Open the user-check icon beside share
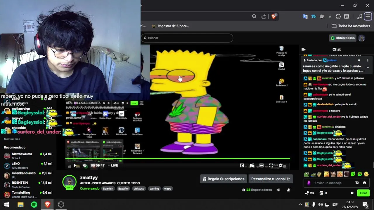 click(x=289, y=190)
